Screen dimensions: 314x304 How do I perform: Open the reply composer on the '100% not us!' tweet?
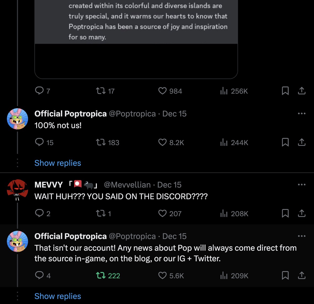point(39,142)
